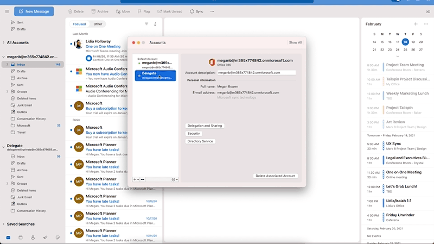Click the message list sort arrow icon
This screenshot has width=434, height=244.
pos(155,24)
